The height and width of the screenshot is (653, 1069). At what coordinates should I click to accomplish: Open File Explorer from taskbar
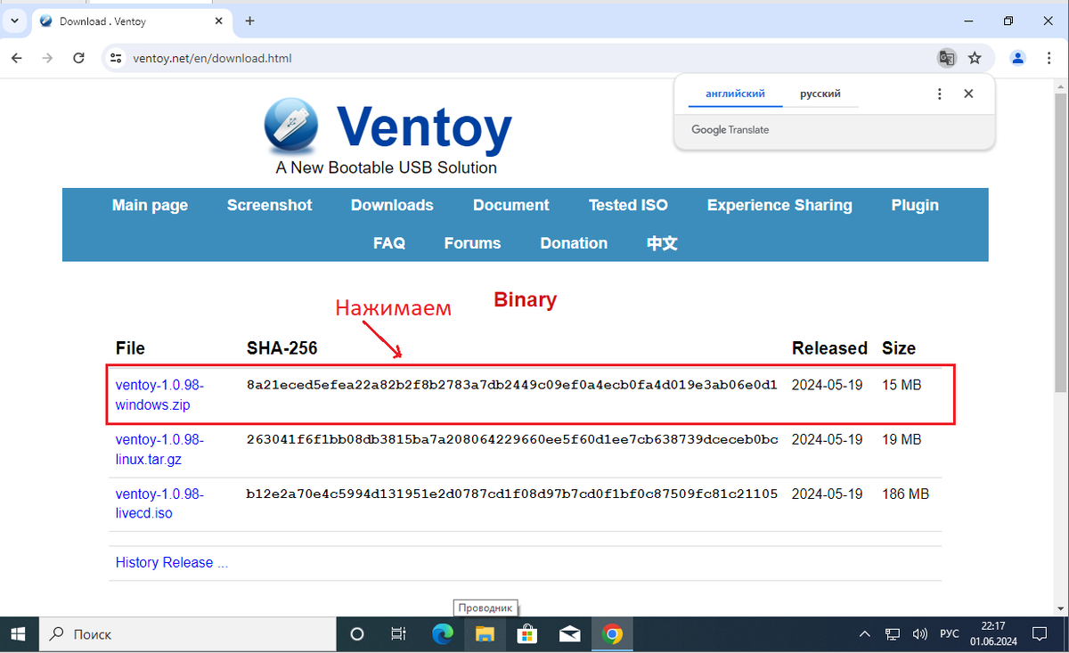coord(485,634)
